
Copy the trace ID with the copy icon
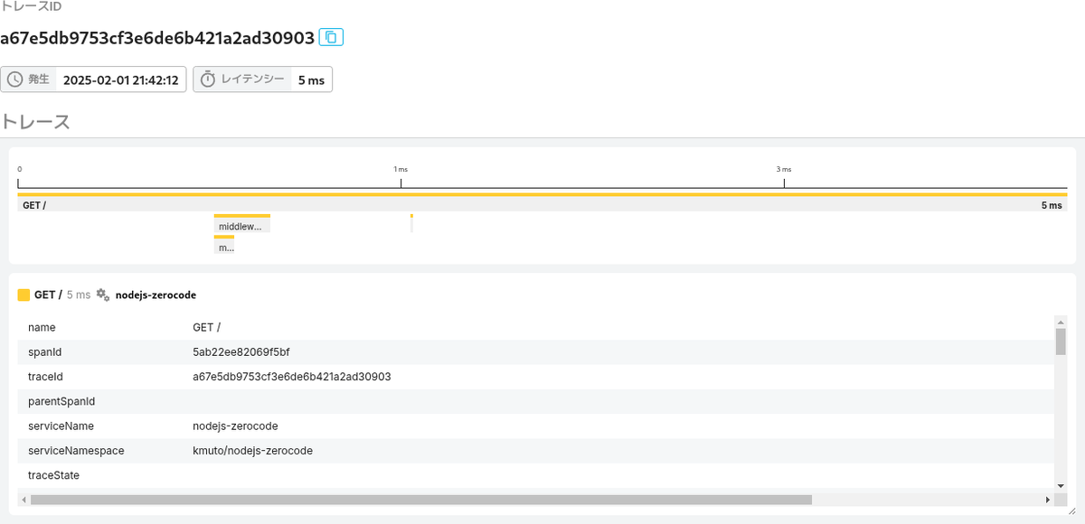tap(331, 37)
